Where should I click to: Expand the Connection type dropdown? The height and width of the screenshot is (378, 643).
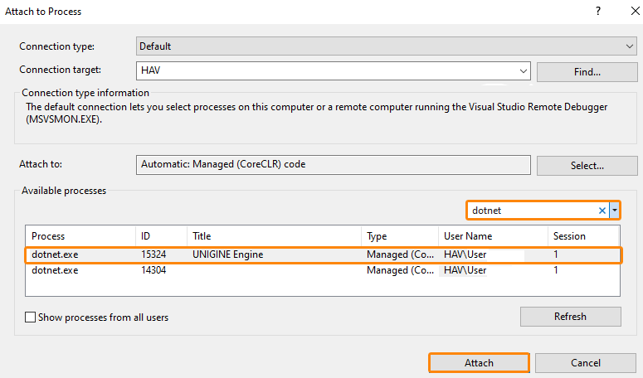click(x=630, y=46)
